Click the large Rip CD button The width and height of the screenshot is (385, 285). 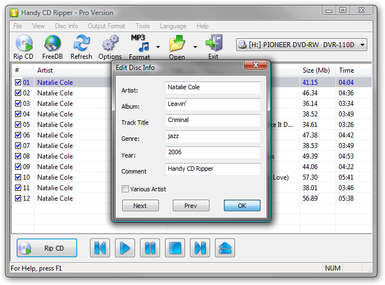(x=47, y=248)
